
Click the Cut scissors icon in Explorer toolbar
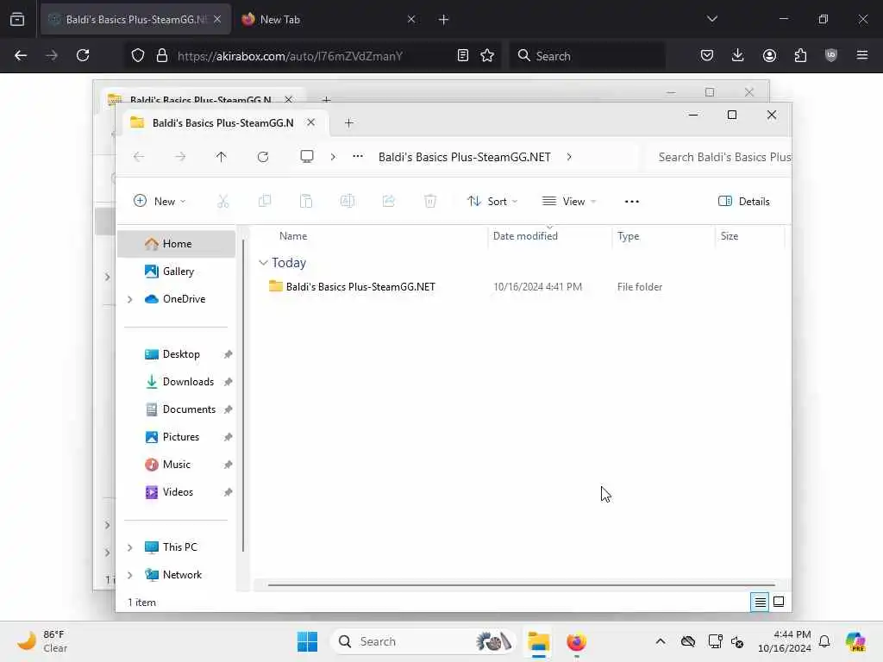pyautogui.click(x=223, y=201)
